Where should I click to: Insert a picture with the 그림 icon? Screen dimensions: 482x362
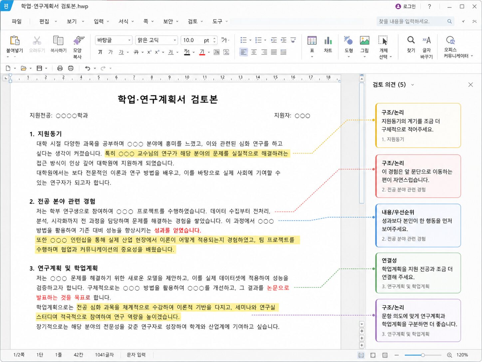(364, 41)
